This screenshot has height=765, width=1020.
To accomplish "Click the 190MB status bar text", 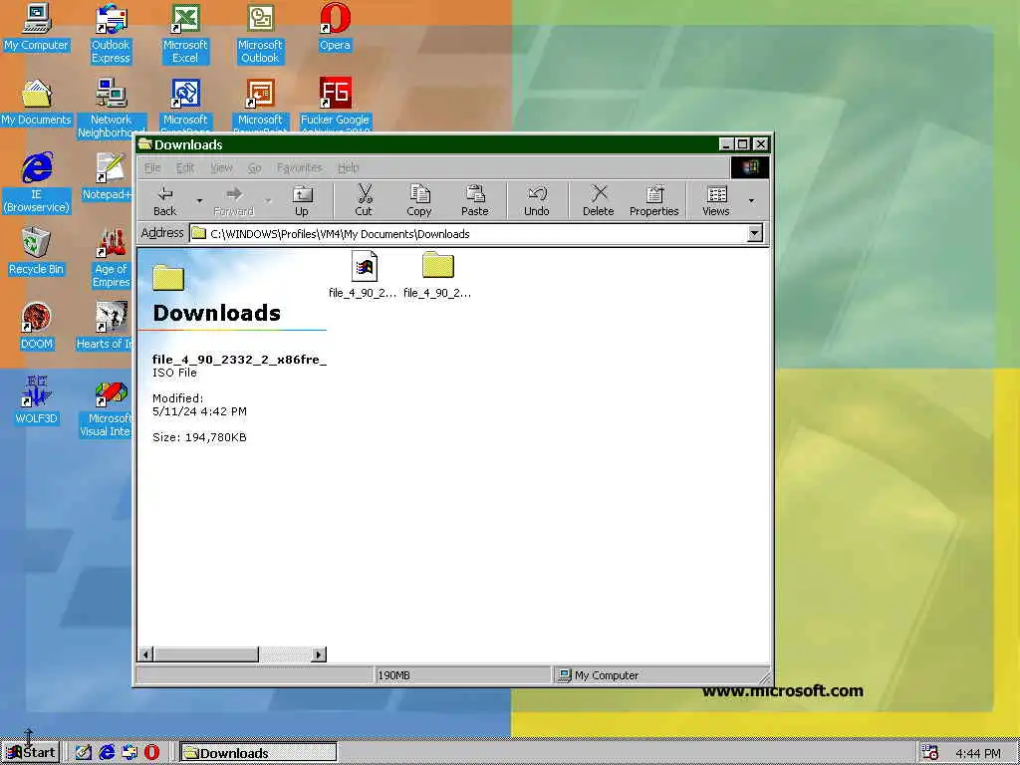I will (x=394, y=675).
